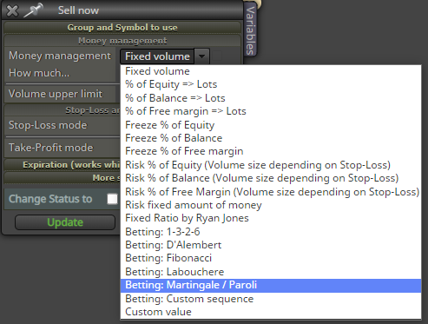Select Custom value from the list

click(271, 312)
